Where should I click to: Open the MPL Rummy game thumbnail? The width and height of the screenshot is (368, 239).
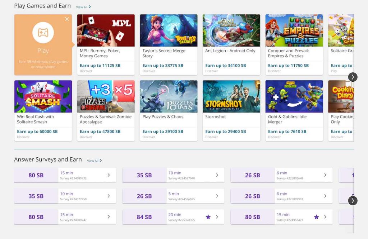pyautogui.click(x=106, y=30)
